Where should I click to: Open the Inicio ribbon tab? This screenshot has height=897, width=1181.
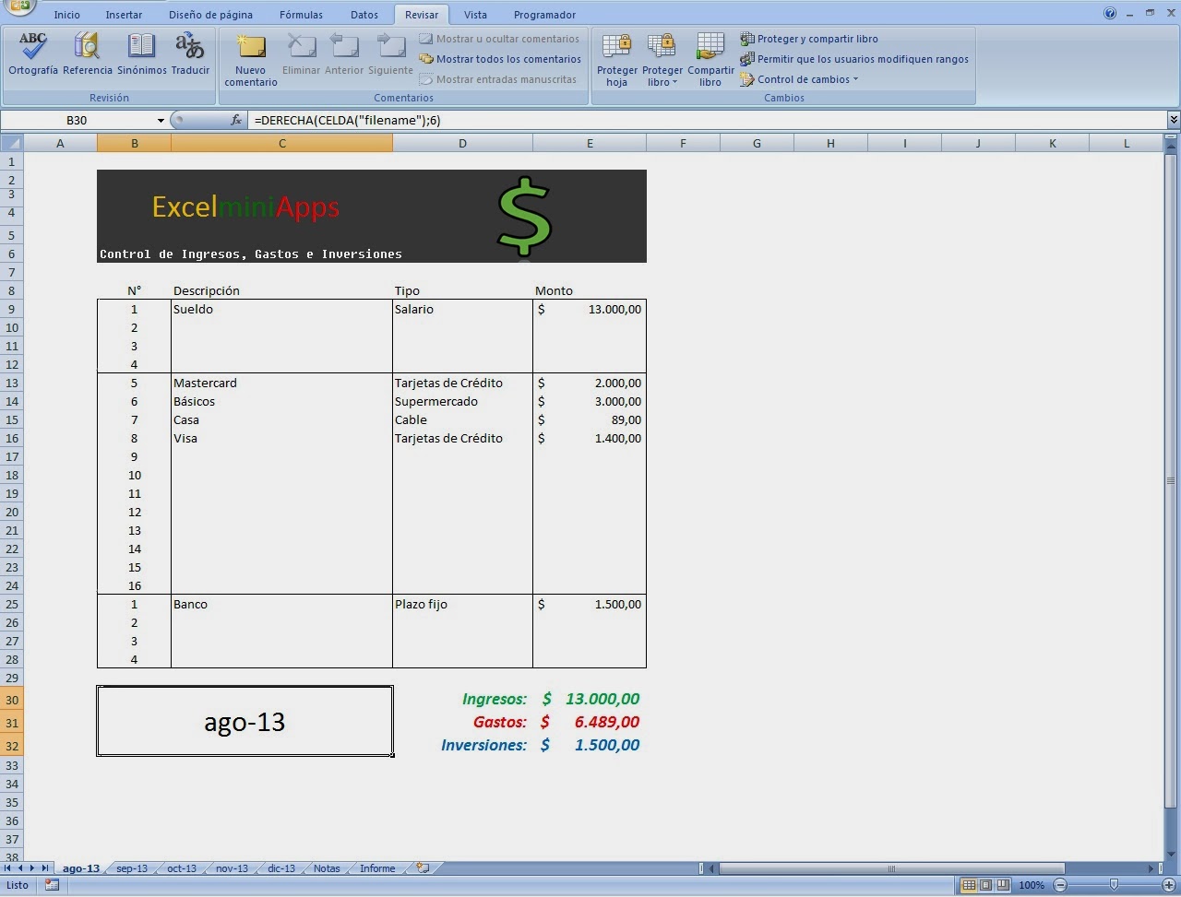click(x=66, y=15)
